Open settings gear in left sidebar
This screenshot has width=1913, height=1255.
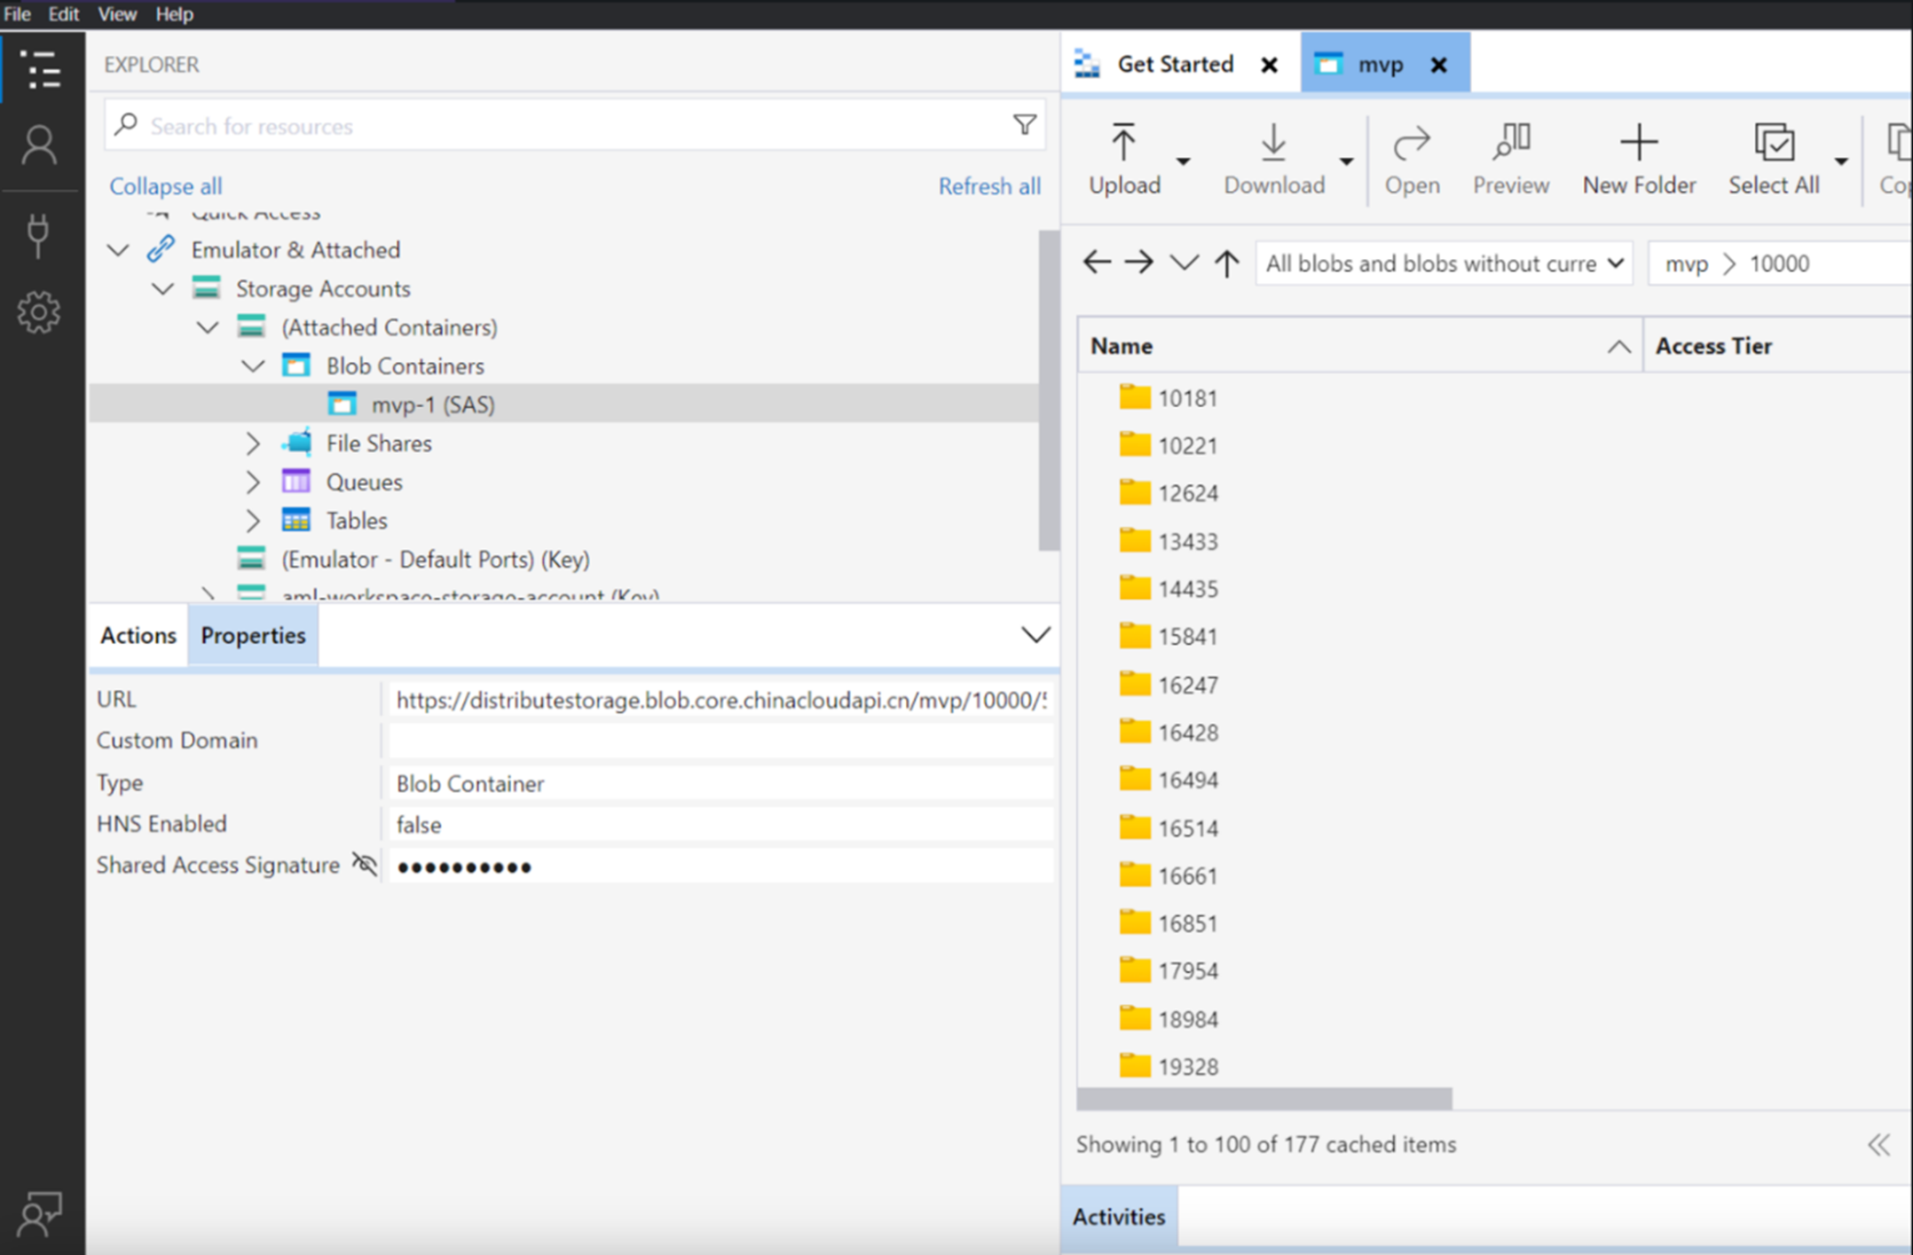coord(38,311)
